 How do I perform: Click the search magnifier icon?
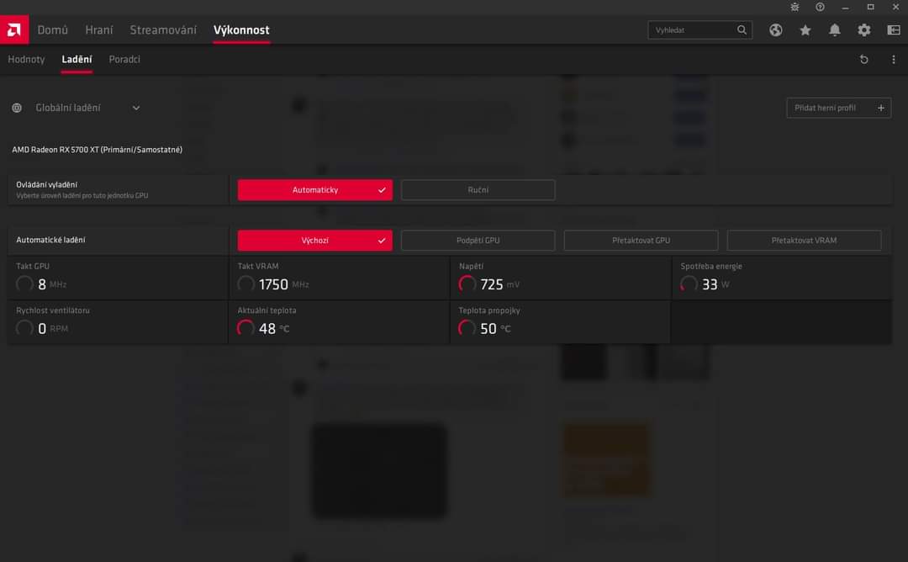point(742,29)
